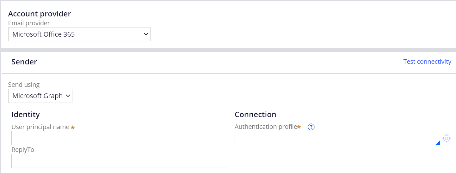Click into the ReplyTo text box
The image size is (456, 173).
pyautogui.click(x=120, y=161)
